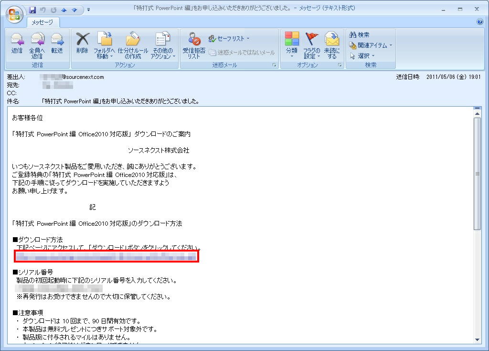
Task: Click 未読にする (Mark Unread) icon
Action: 332,45
